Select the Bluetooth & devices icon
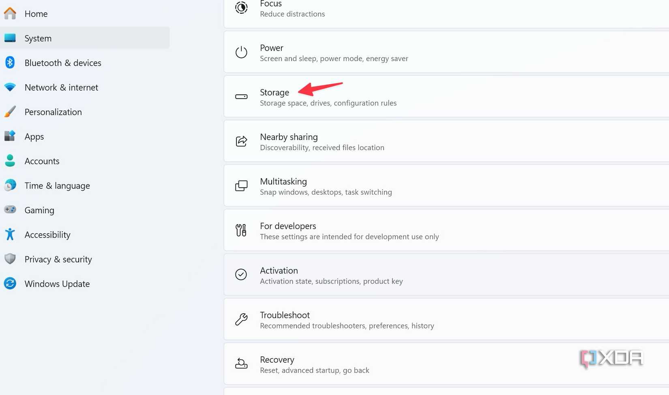669x395 pixels. (x=10, y=63)
